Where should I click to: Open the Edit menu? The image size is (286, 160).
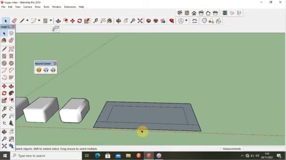(10, 7)
